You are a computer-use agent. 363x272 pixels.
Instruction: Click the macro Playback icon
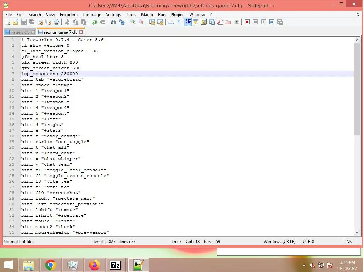[x=263, y=22]
